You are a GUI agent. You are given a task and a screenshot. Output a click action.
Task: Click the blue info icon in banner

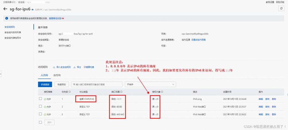pyautogui.click(x=6, y=18)
